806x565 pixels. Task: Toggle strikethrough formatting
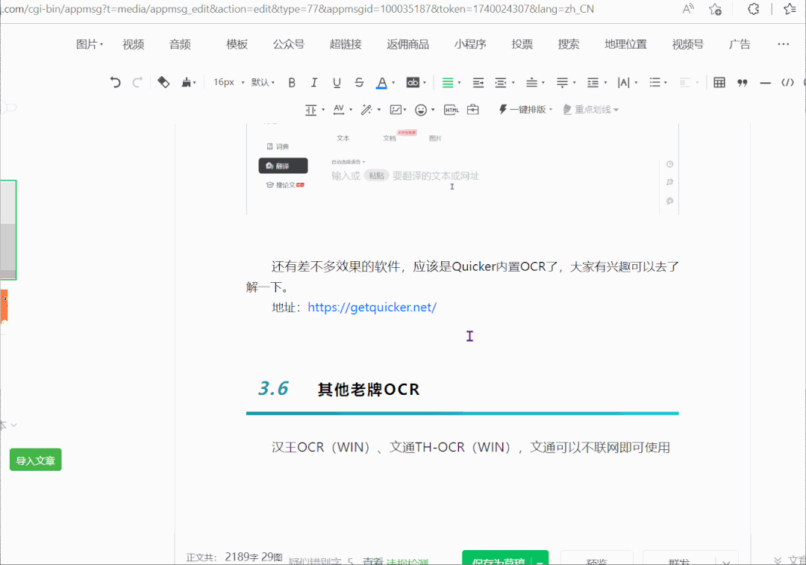[359, 82]
